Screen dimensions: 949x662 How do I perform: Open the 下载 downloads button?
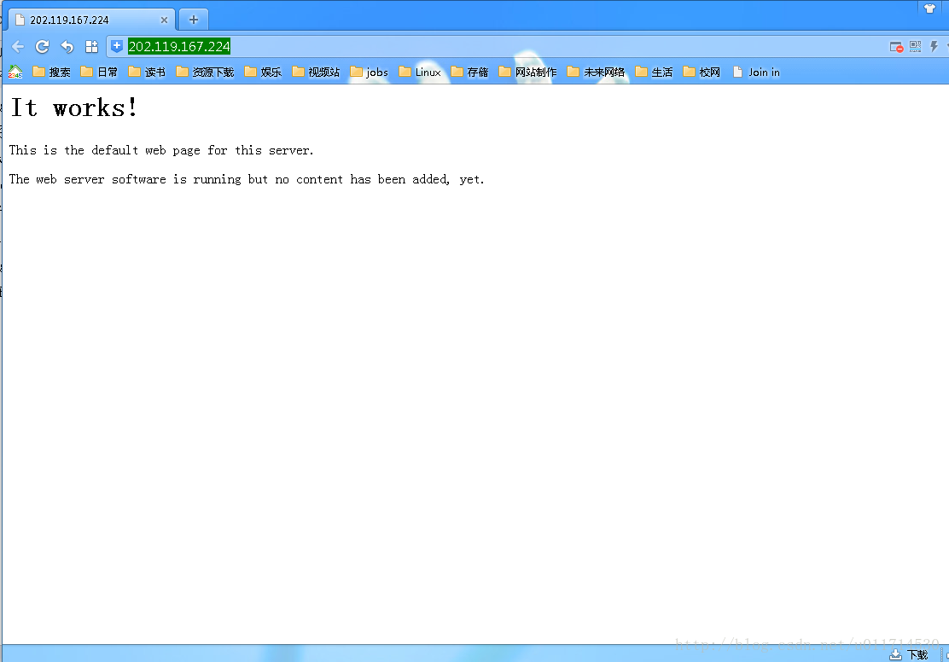tap(908, 654)
